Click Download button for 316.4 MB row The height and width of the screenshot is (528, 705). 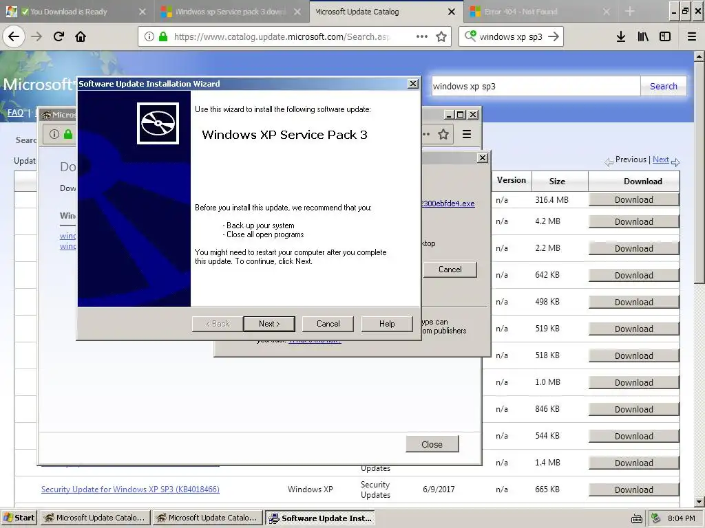pyautogui.click(x=634, y=200)
